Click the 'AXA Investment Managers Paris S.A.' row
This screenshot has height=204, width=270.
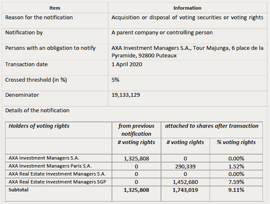pyautogui.click(x=134, y=166)
